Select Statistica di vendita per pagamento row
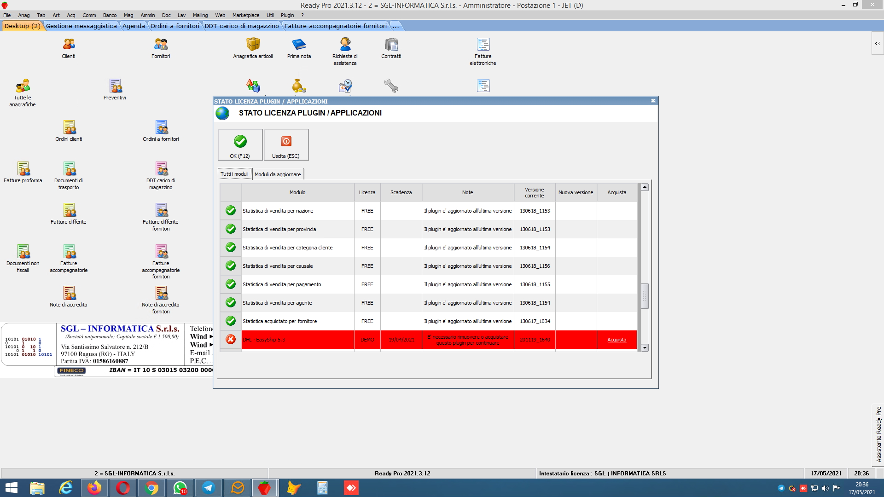This screenshot has width=884, height=497. [428, 284]
